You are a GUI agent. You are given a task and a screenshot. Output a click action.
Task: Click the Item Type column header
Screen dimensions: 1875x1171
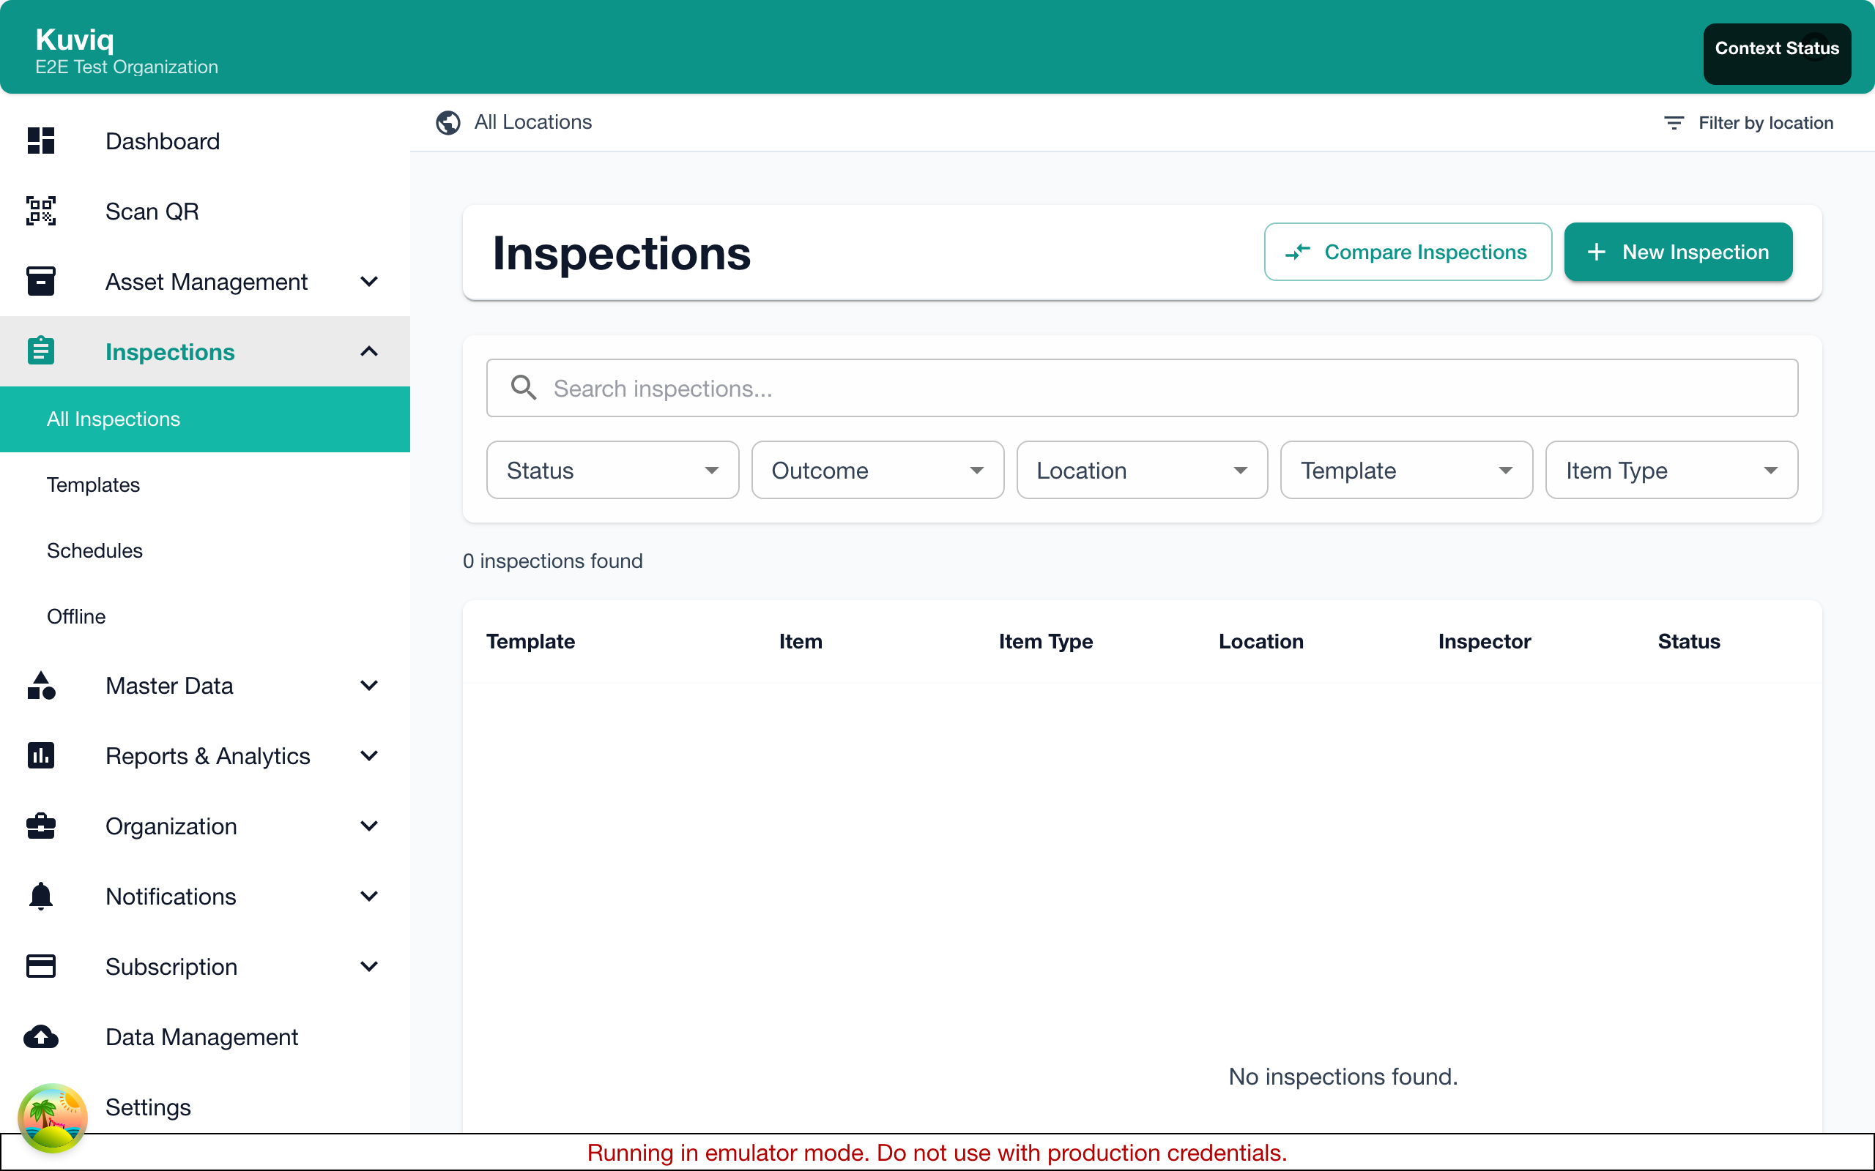(1045, 641)
